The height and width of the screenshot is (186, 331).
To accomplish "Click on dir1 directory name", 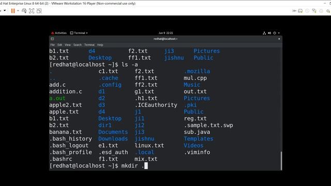I will [x=104, y=125].
